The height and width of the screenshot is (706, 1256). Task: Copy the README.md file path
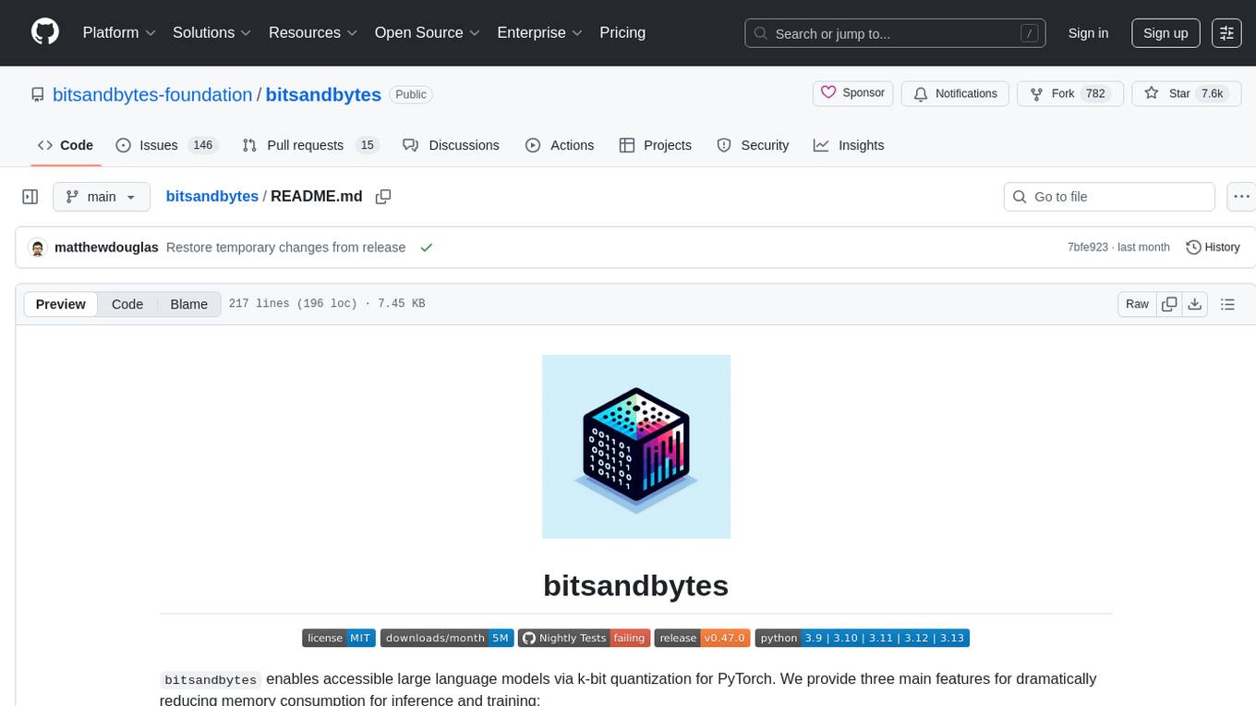383,196
